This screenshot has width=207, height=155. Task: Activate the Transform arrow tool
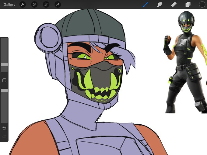58,5
